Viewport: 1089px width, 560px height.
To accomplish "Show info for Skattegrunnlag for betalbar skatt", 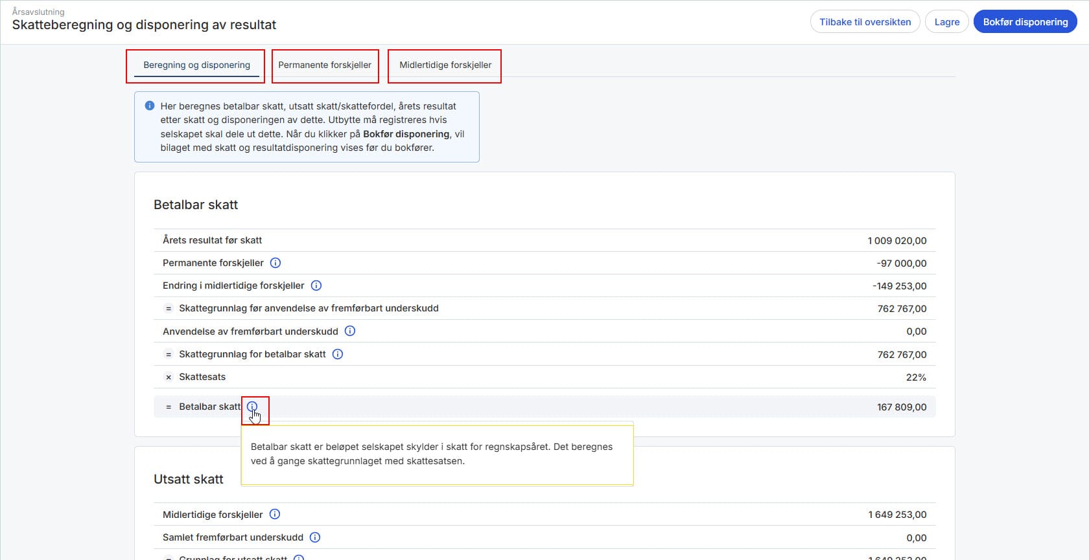I will pos(338,354).
